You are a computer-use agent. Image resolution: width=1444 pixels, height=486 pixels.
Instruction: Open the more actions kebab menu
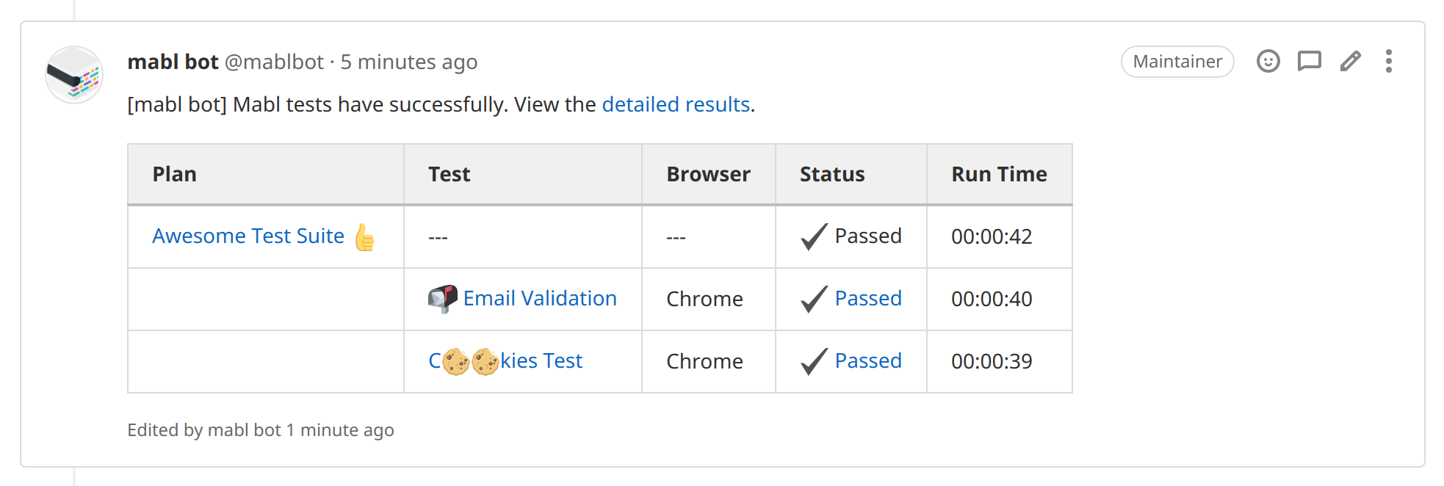tap(1388, 61)
